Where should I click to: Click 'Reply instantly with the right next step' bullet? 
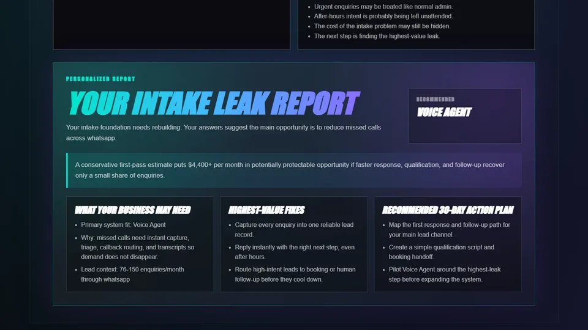coord(295,252)
